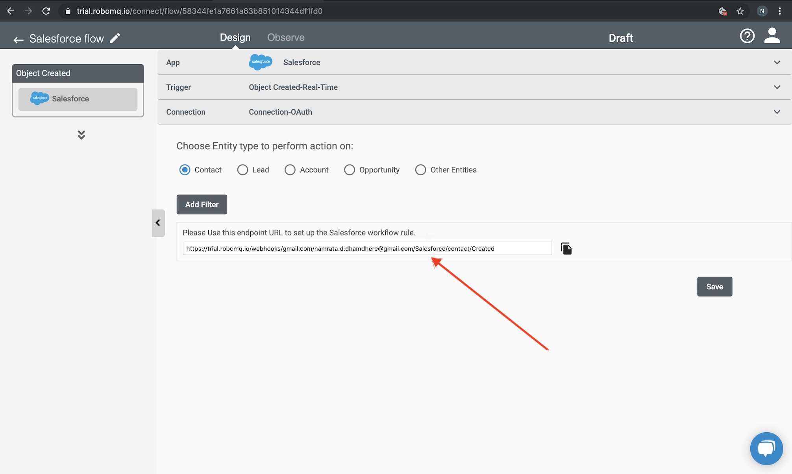Edit flow name with pencil icon
Screen dimensions: 792x474
coord(115,38)
